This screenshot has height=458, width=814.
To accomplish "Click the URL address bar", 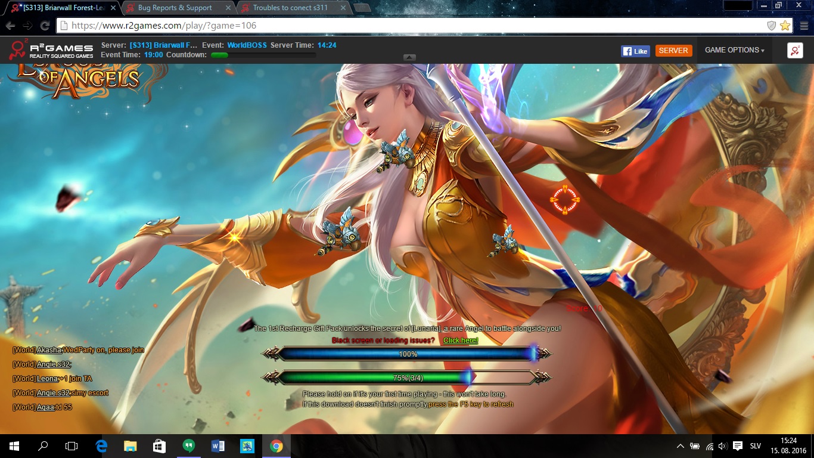I will (x=411, y=26).
